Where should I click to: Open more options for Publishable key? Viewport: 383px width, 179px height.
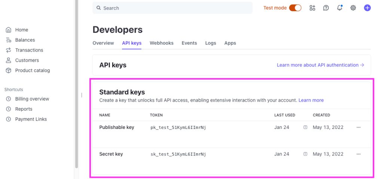click(x=358, y=127)
